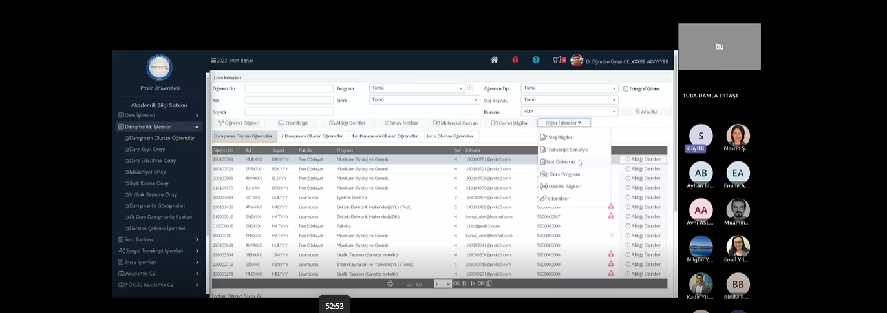Click warning triangle on MUZXXX MELYYY row
This screenshot has width=887, height=313.
tap(611, 274)
